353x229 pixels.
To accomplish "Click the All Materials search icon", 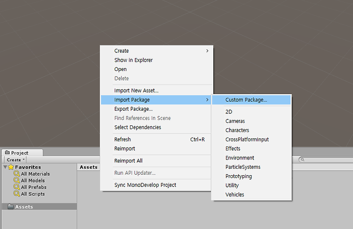I will 17,174.
